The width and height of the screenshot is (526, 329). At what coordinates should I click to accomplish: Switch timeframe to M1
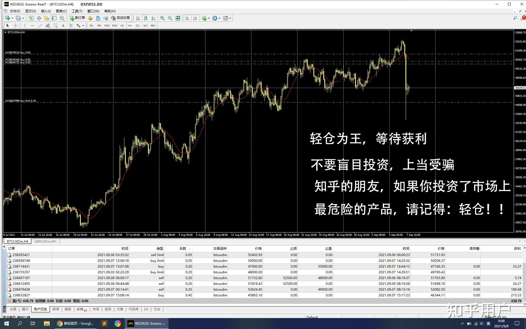pyautogui.click(x=92, y=25)
